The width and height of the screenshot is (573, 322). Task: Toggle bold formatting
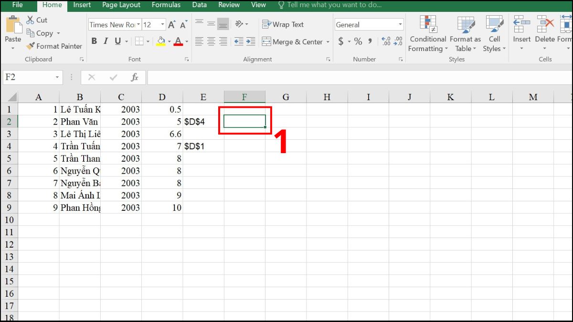[x=94, y=42]
